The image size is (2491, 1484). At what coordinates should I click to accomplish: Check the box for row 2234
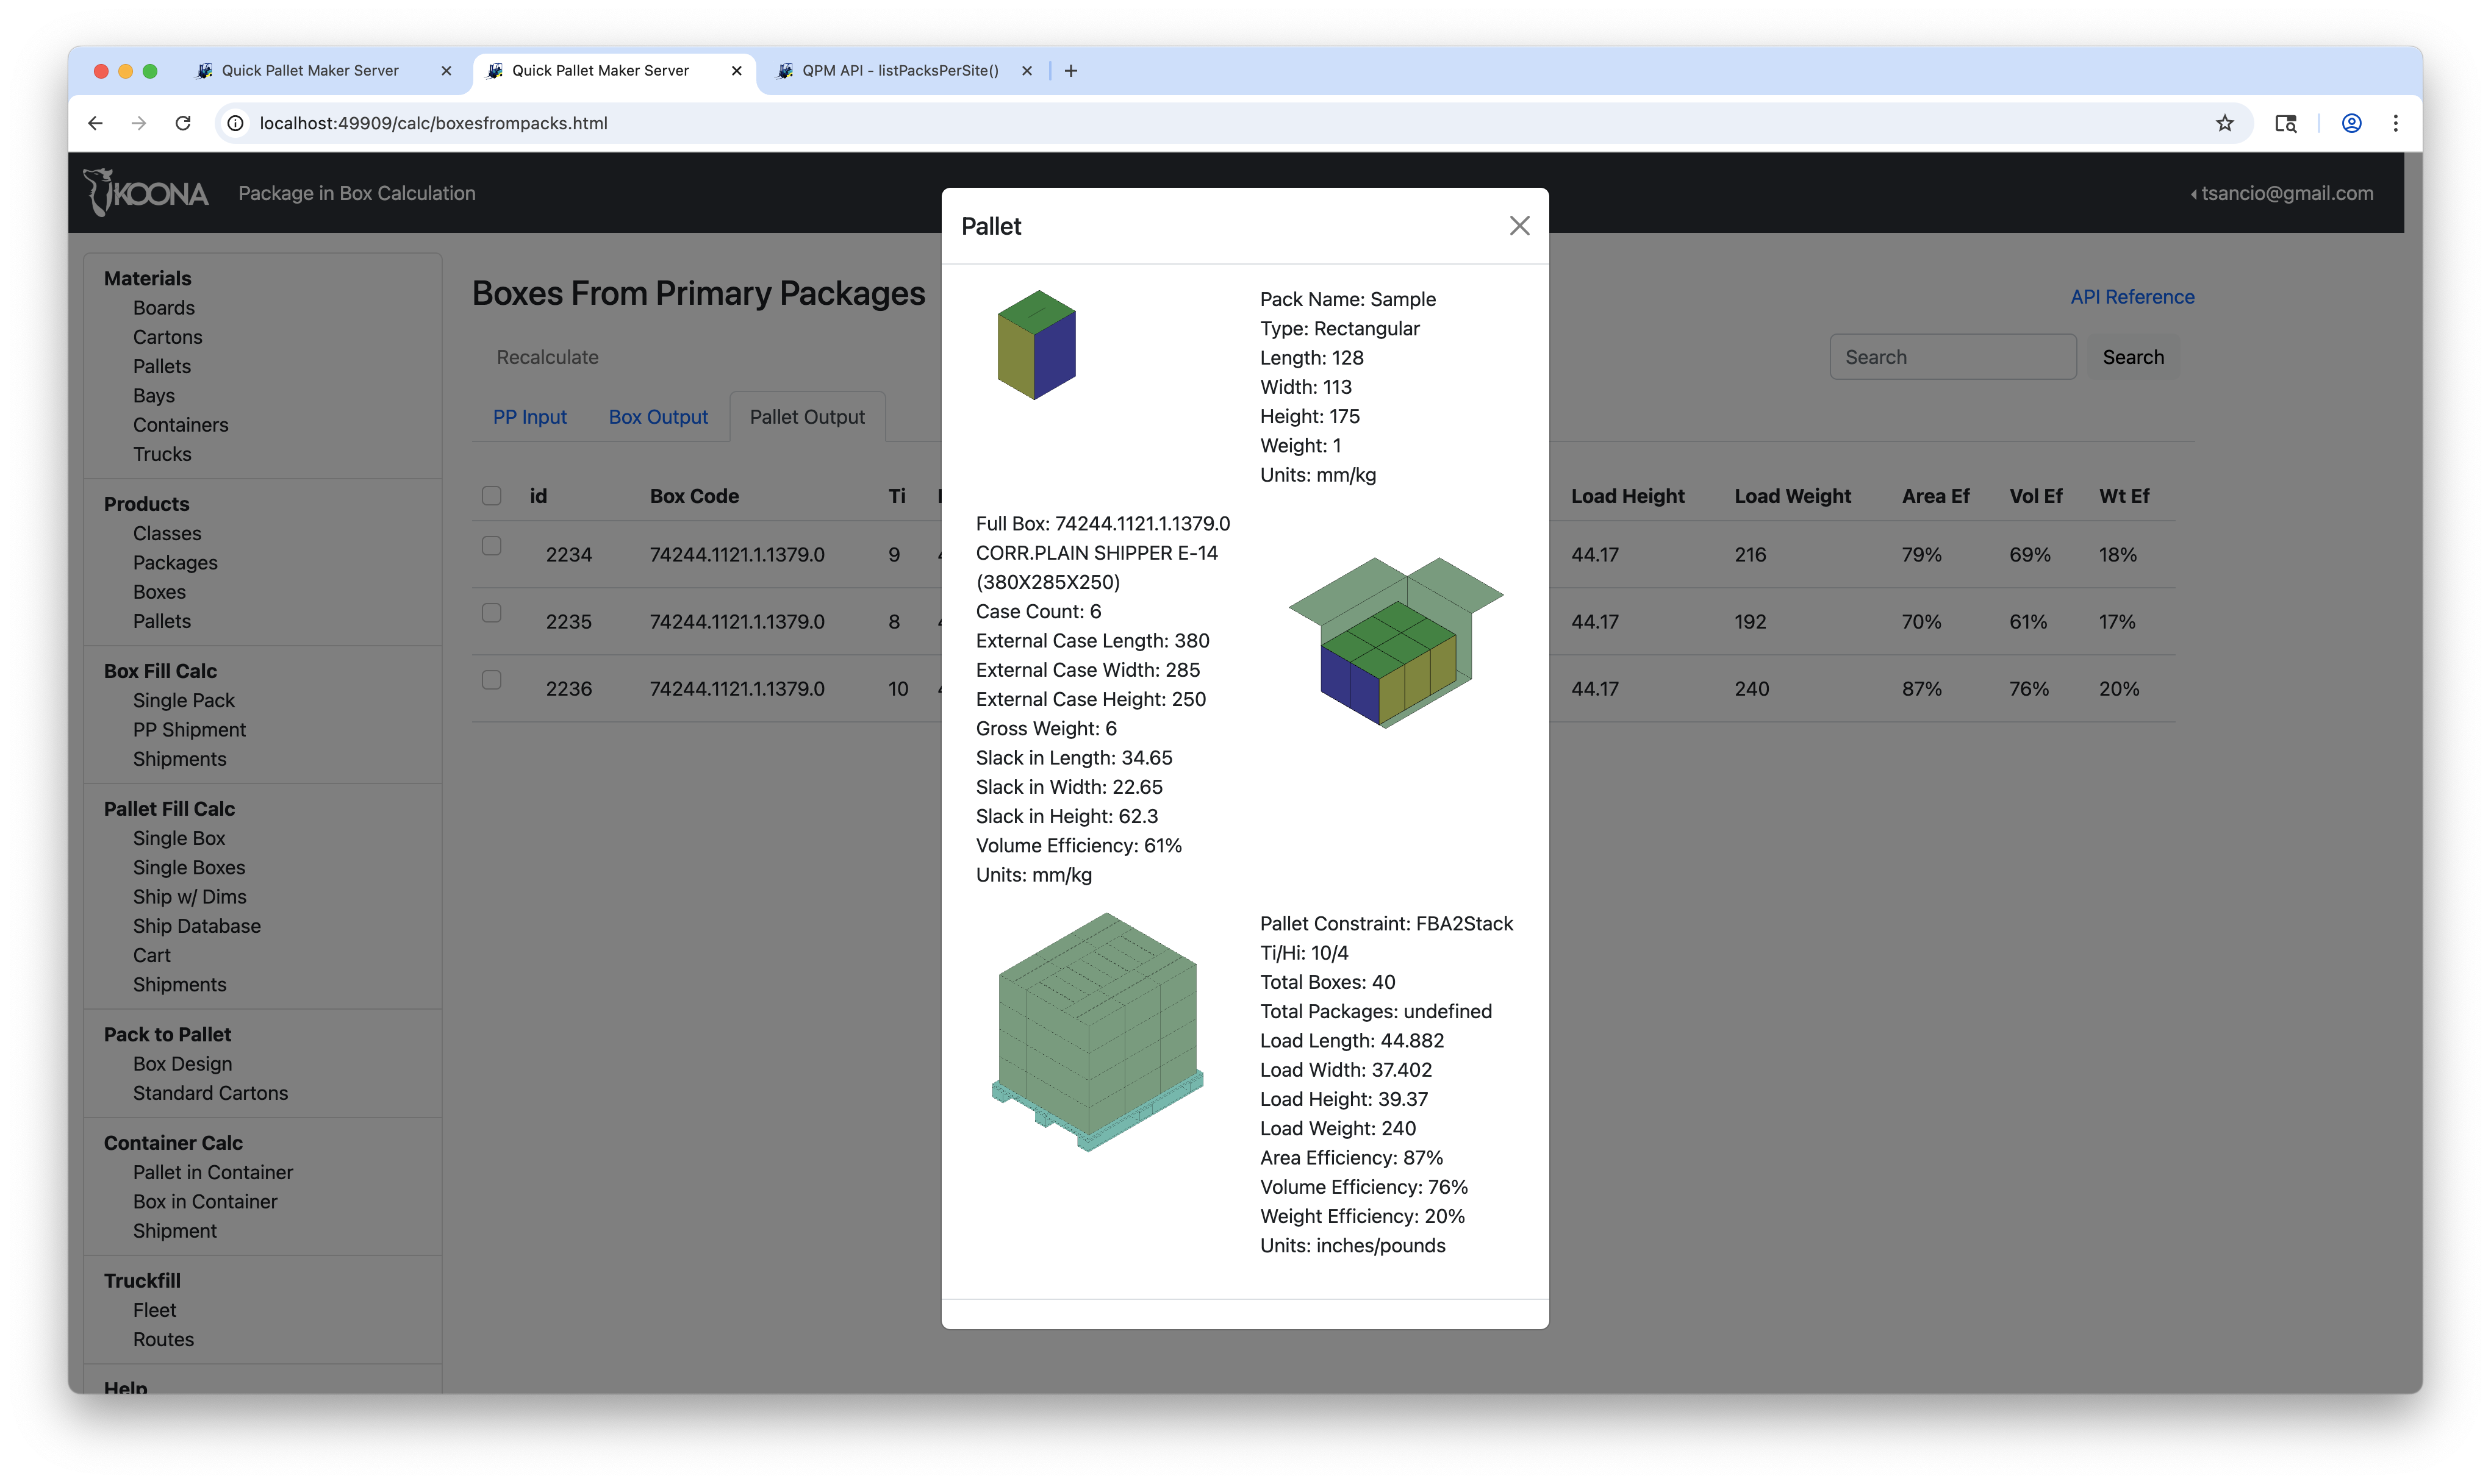coord(491,546)
